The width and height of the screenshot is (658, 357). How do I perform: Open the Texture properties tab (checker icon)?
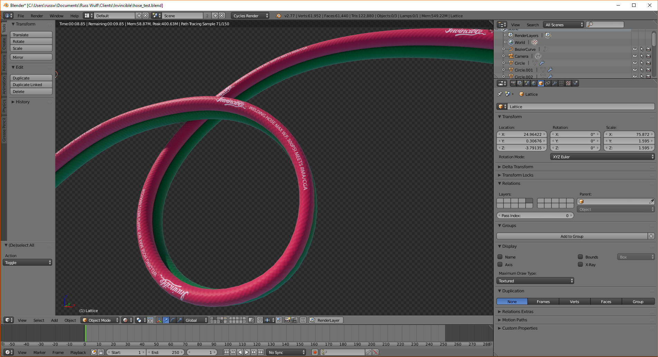tap(568, 83)
